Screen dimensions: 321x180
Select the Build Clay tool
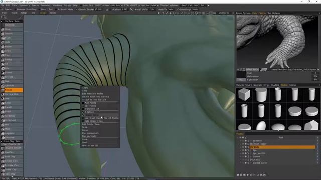(x=12, y=157)
